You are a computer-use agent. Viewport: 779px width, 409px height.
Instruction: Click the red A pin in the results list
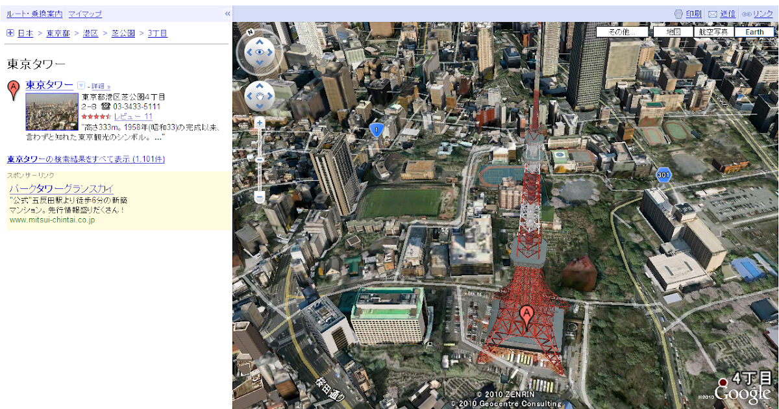(x=13, y=91)
